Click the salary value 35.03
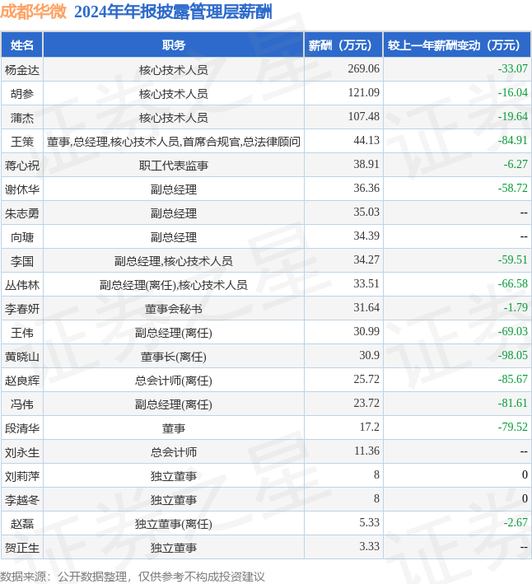The height and width of the screenshot is (584, 532). tap(366, 212)
